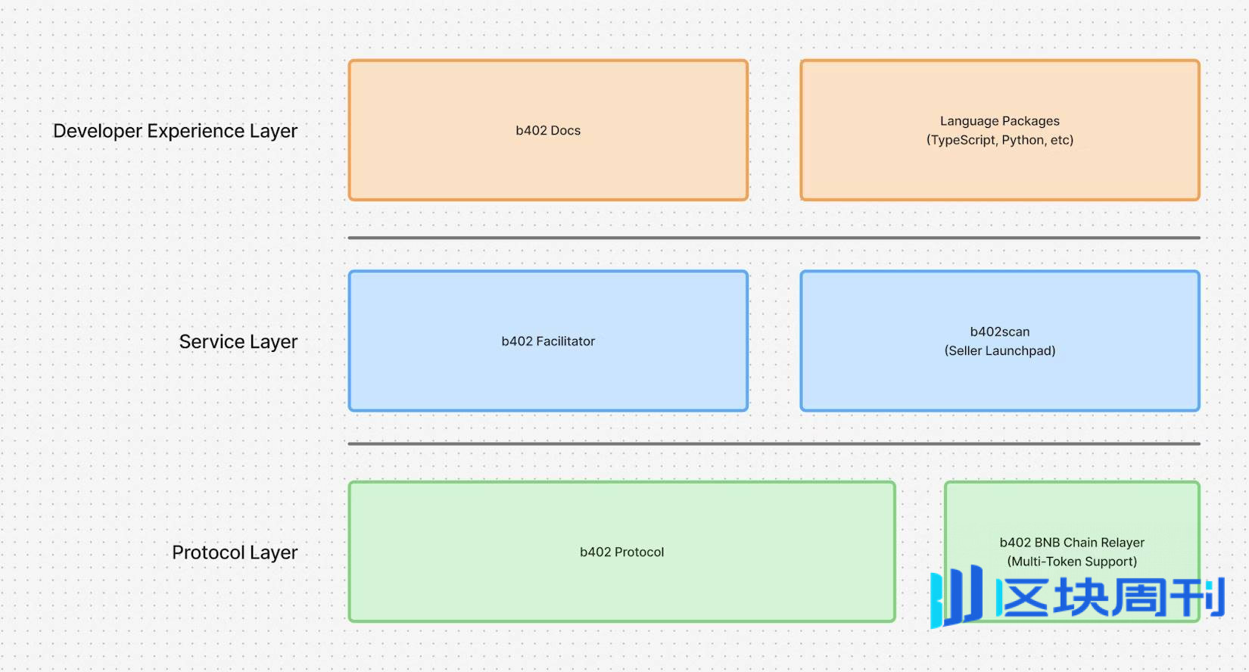Click the b402 Docs text label
This screenshot has width=1249, height=672.
(548, 130)
